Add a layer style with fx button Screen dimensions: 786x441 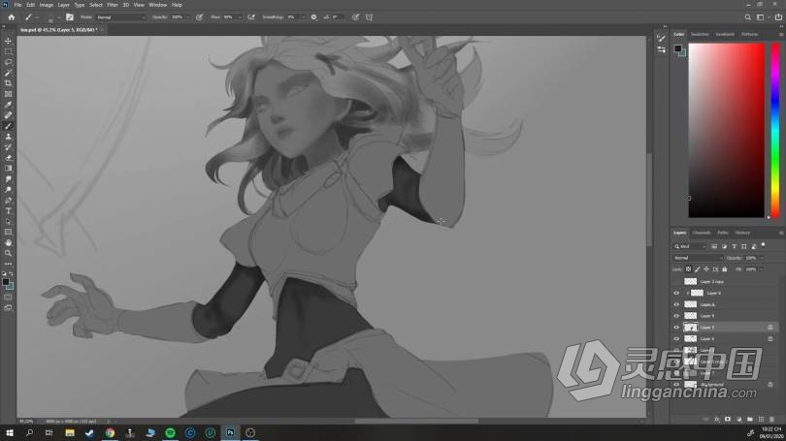pos(717,419)
